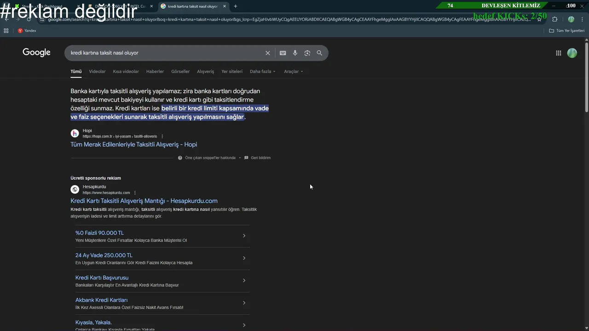Switch to the Görseller tab

(180, 72)
